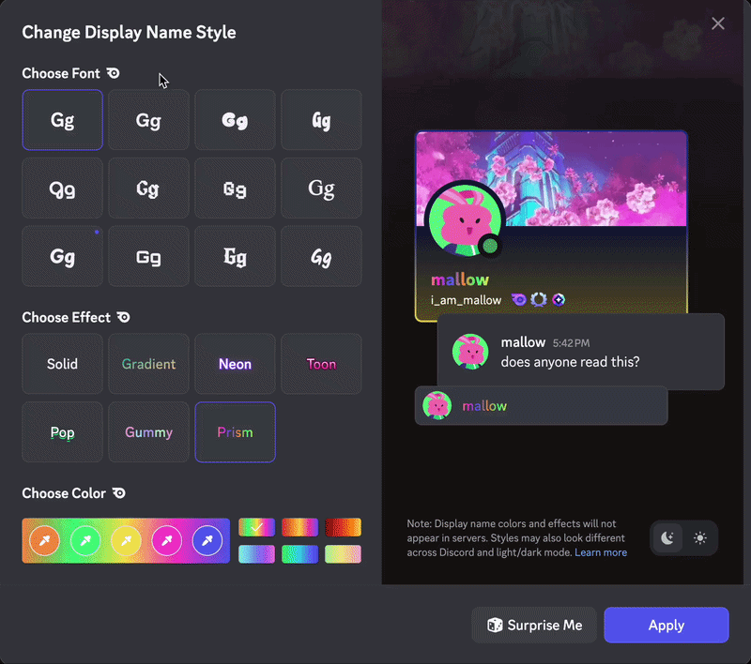
Task: Choose the gothic third font in third row
Action: (x=235, y=256)
